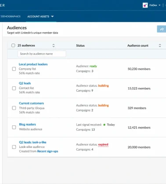The height and width of the screenshot is (184, 166).
Task: Click the Audience count column header
Action: point(138,46)
